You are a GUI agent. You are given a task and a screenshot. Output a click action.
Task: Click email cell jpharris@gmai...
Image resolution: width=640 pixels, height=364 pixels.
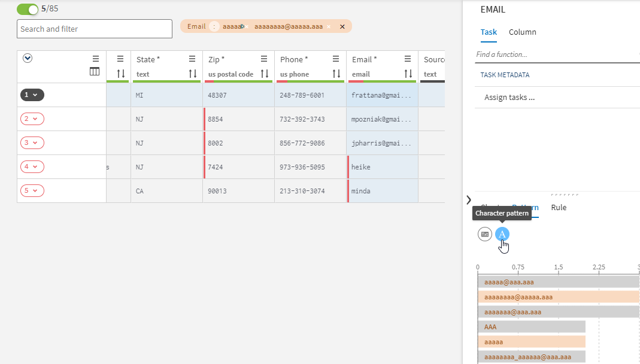point(382,143)
